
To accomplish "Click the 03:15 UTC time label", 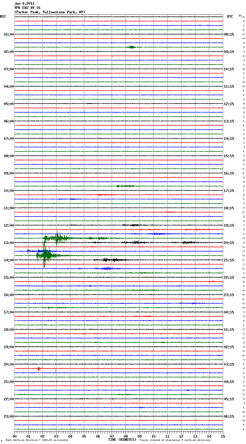I will [x=229, y=364].
